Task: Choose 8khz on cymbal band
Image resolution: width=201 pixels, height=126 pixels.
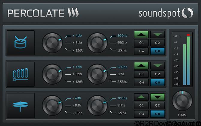Action: (x=121, y=105)
